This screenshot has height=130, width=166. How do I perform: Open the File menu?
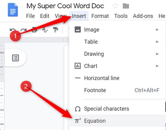click(30, 16)
